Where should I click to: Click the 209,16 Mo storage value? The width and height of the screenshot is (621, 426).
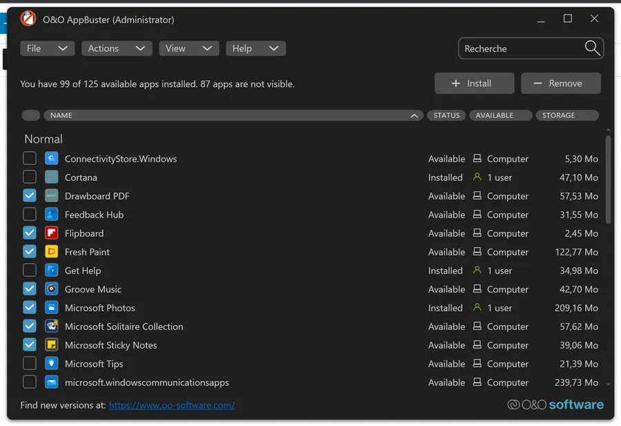click(576, 308)
